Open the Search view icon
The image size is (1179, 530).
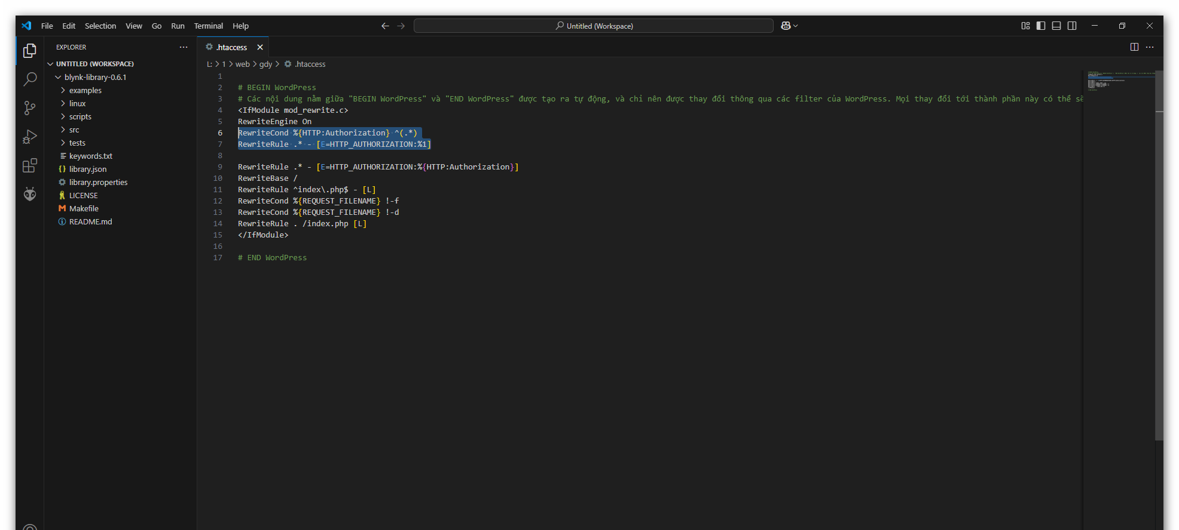pos(29,79)
